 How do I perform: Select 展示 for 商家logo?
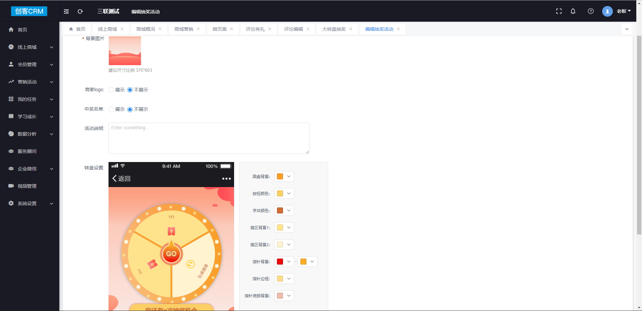pyautogui.click(x=111, y=90)
